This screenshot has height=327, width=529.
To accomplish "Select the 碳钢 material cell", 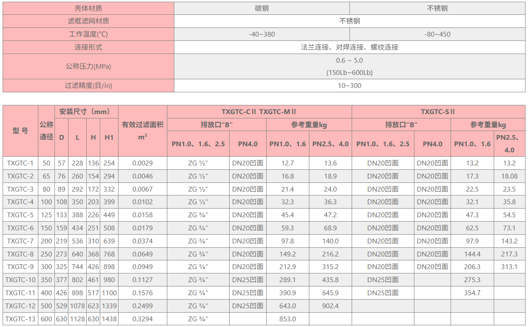I will (x=261, y=8).
